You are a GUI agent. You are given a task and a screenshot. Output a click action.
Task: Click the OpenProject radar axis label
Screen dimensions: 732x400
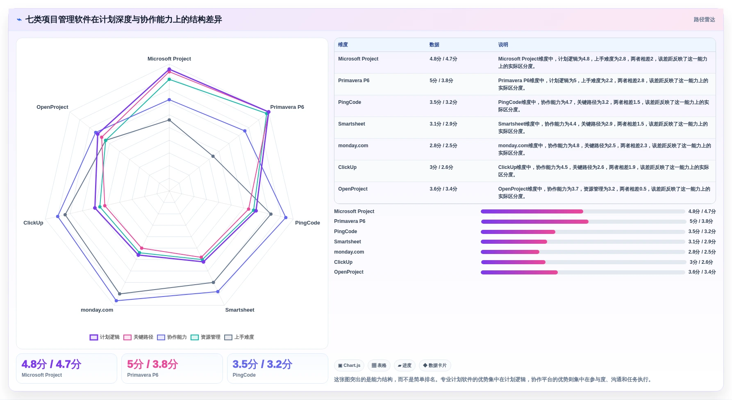click(52, 107)
